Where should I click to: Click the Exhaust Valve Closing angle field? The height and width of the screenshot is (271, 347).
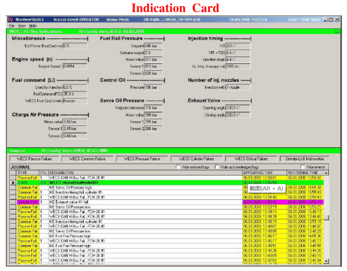(x=238, y=115)
